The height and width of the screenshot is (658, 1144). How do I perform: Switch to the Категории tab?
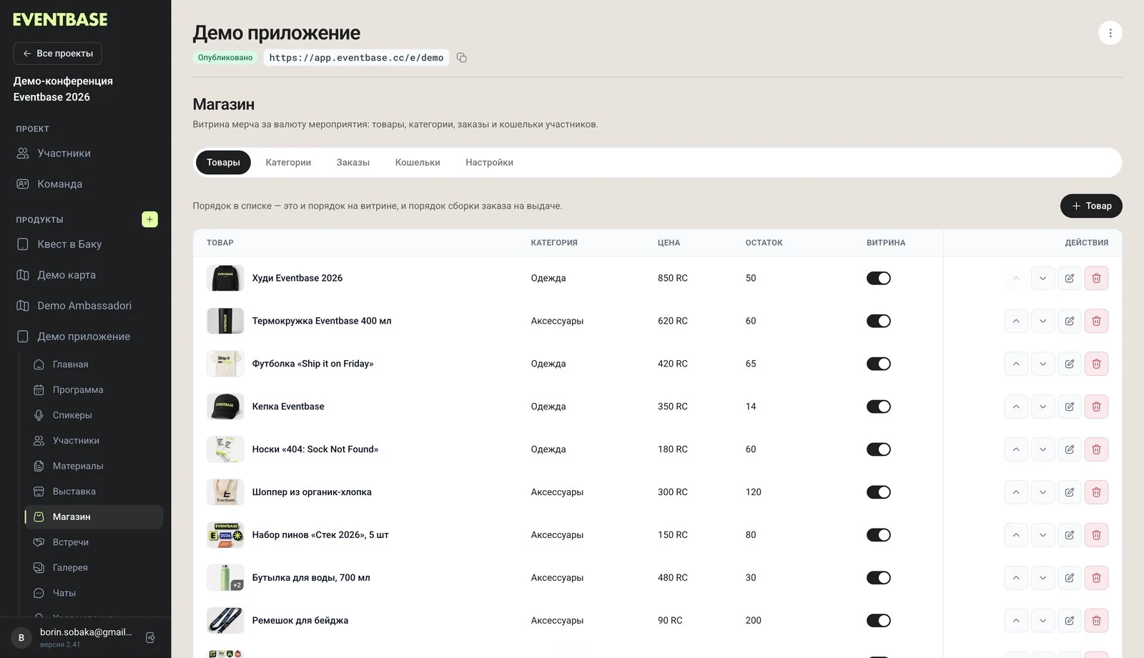288,163
